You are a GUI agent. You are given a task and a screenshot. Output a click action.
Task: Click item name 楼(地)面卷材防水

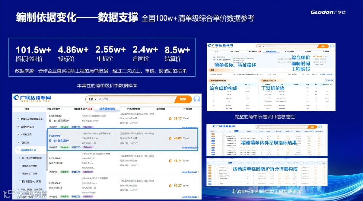coord(59,140)
